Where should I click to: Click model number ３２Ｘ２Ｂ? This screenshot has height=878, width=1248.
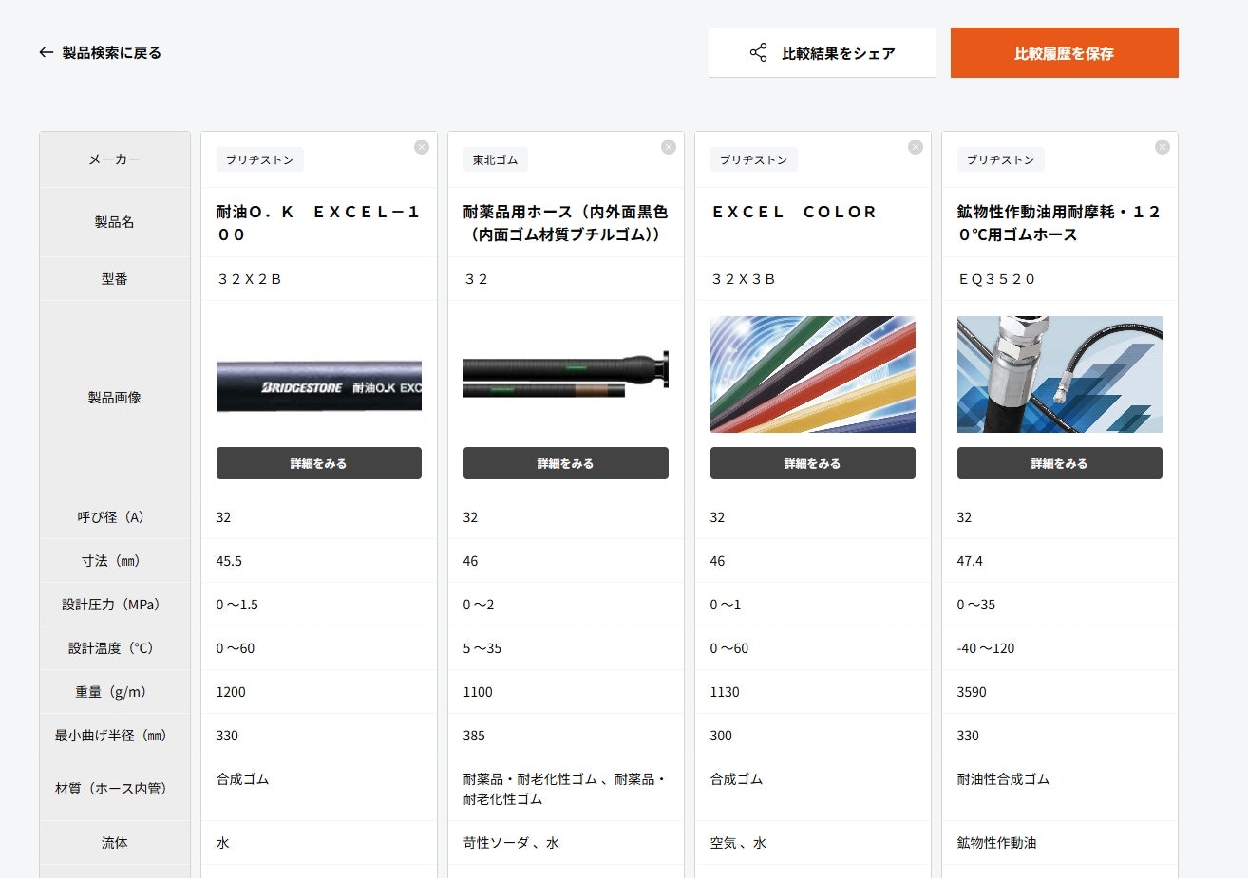pos(250,279)
